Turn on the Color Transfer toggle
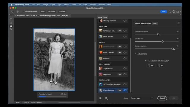 pos(125,52)
